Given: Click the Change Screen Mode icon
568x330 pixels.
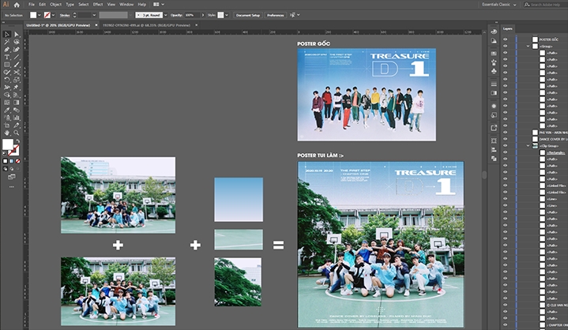Looking at the screenshot, I should pos(12,177).
